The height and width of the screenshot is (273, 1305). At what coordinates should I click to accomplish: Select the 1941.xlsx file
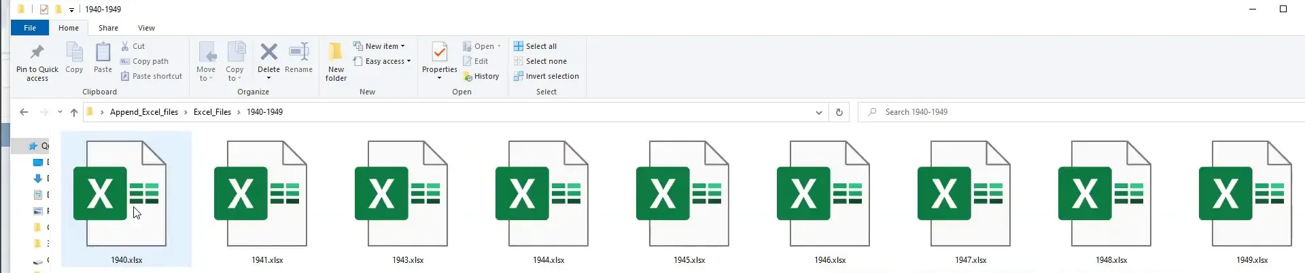267,200
